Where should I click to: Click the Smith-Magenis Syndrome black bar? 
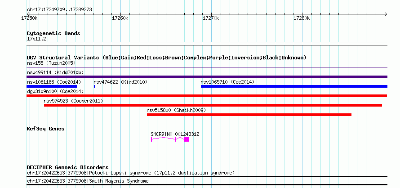coord(207,185)
